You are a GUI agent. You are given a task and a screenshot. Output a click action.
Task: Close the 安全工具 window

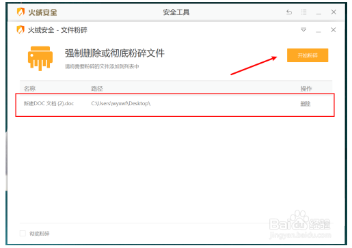[x=334, y=12]
